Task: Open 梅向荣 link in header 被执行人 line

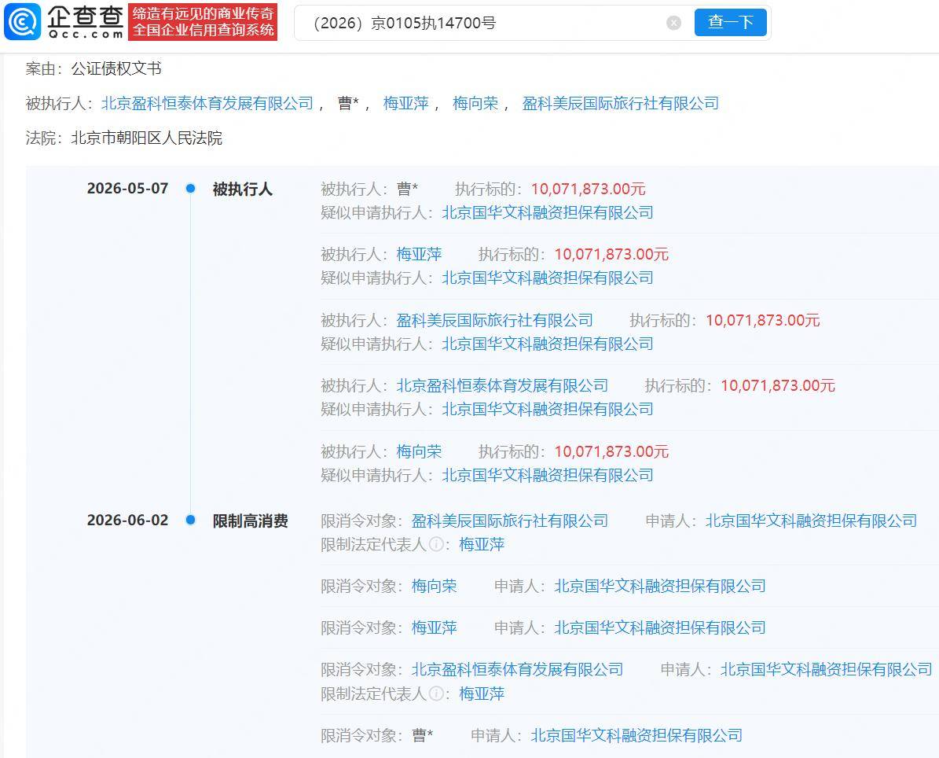Action: (x=475, y=103)
